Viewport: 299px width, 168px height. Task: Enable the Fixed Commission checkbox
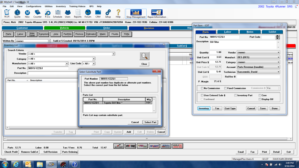tap(226, 88)
